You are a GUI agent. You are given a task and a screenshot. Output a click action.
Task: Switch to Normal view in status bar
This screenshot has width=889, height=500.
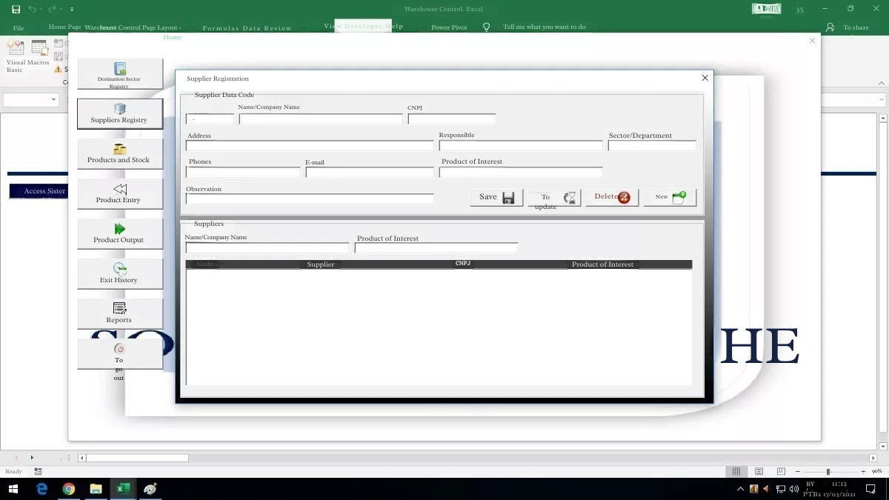[x=736, y=471]
